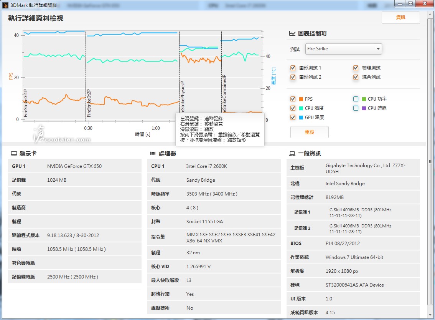Enable the CPU 功率 checkbox

tap(356, 99)
